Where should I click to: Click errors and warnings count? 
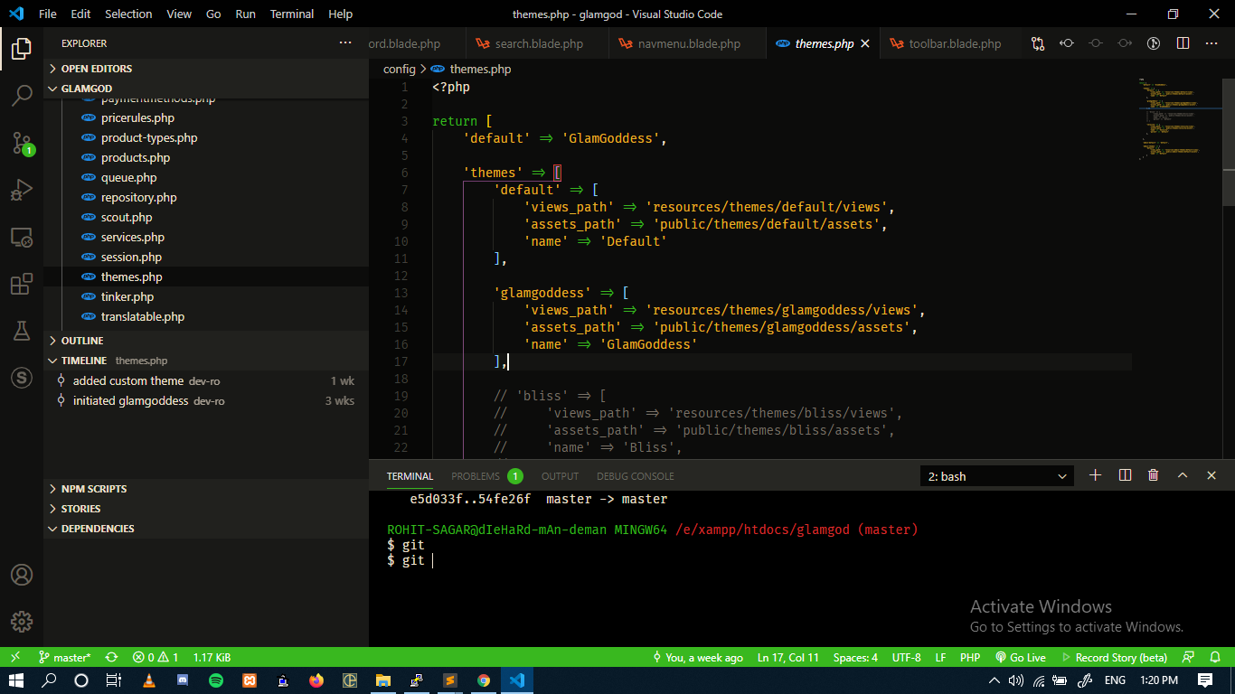(x=156, y=658)
